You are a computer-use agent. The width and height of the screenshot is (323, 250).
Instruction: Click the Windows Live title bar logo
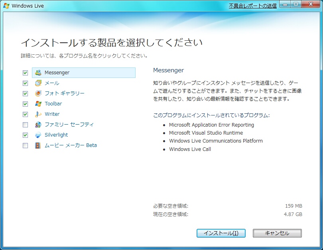pyautogui.click(x=6, y=6)
